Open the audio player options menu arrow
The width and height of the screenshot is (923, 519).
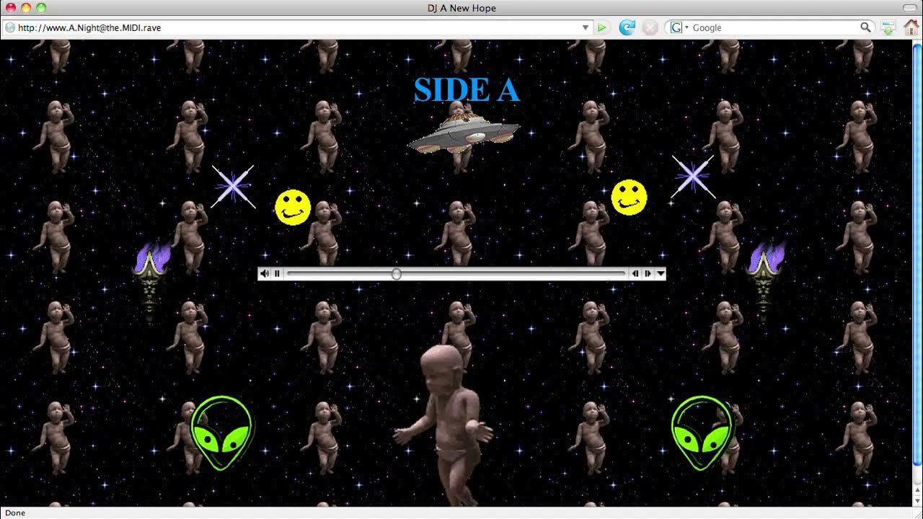point(660,274)
